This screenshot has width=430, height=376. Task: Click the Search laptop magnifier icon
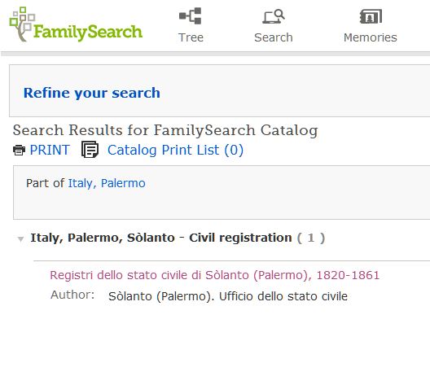tap(274, 16)
